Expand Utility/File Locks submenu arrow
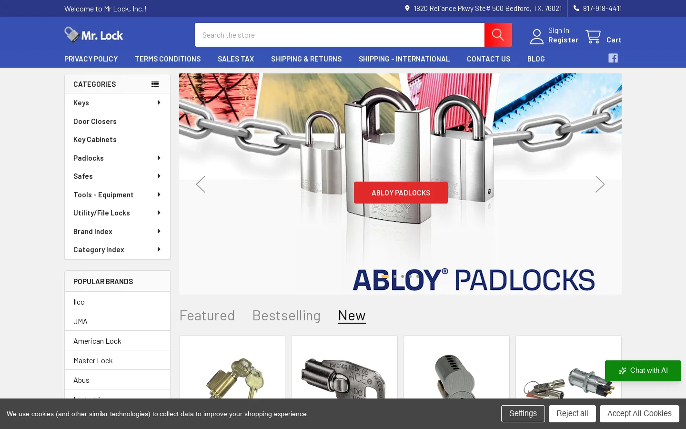 click(x=159, y=213)
